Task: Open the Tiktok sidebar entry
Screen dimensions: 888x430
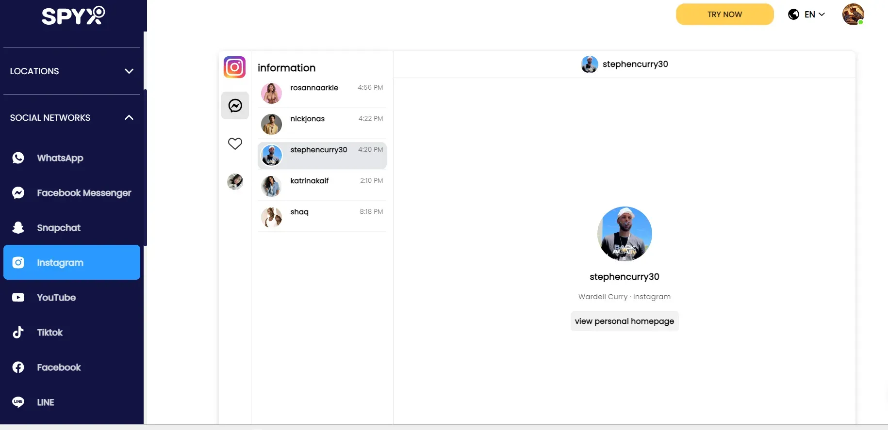Action: tap(72, 333)
